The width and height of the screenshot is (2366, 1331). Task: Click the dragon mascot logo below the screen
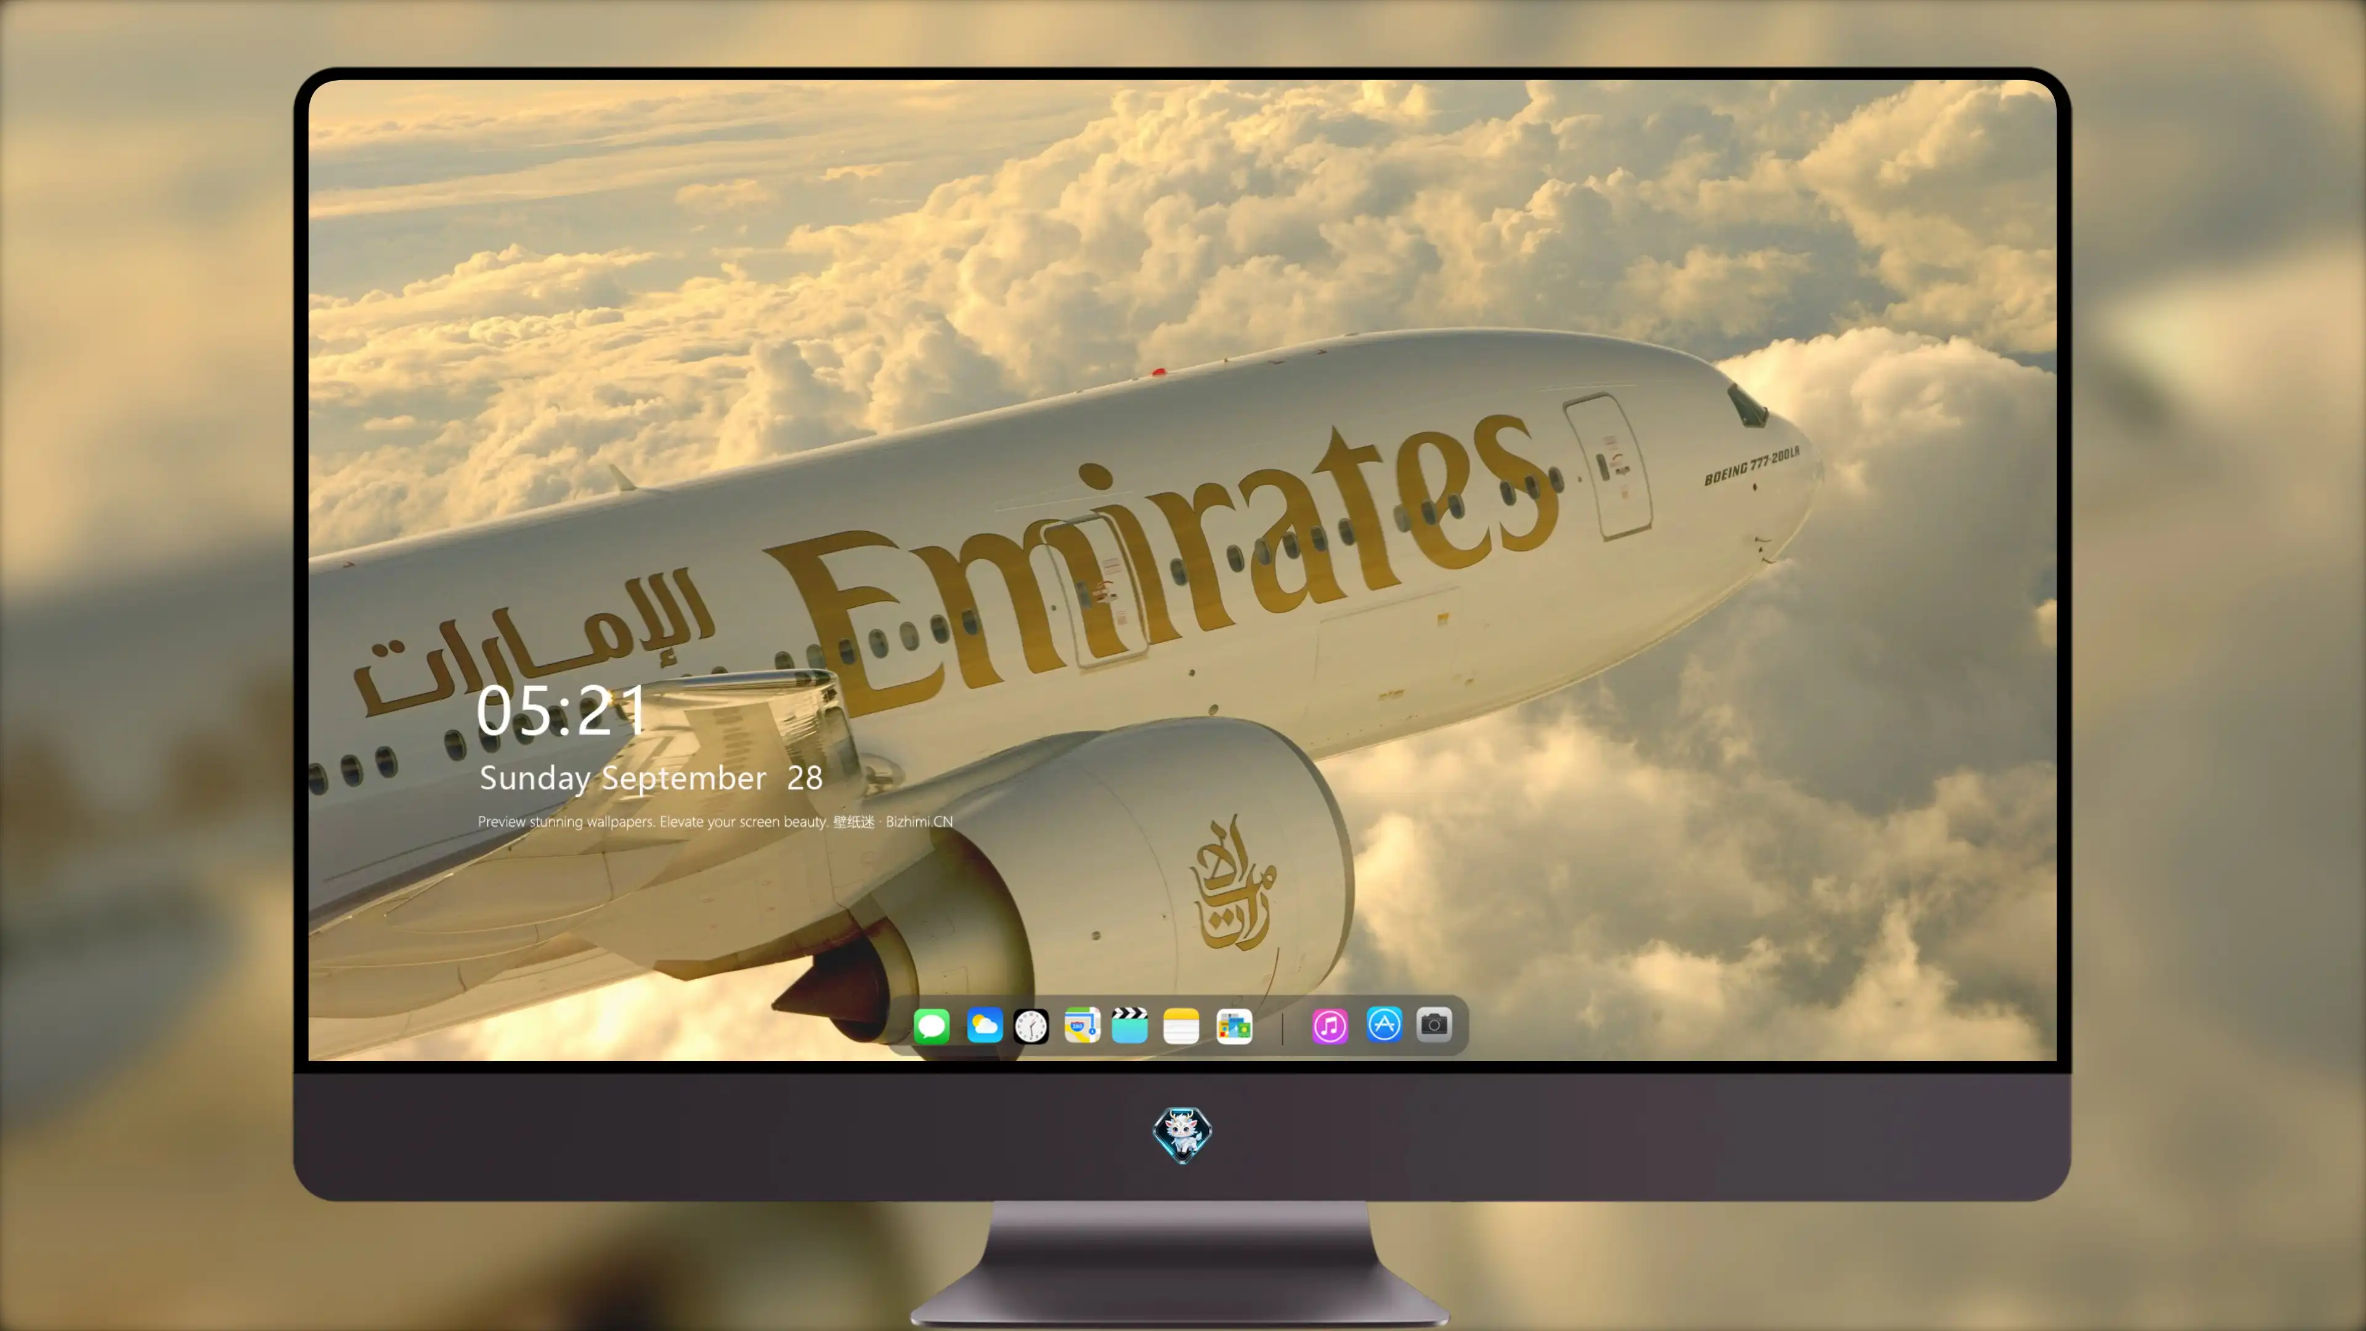(1182, 1134)
